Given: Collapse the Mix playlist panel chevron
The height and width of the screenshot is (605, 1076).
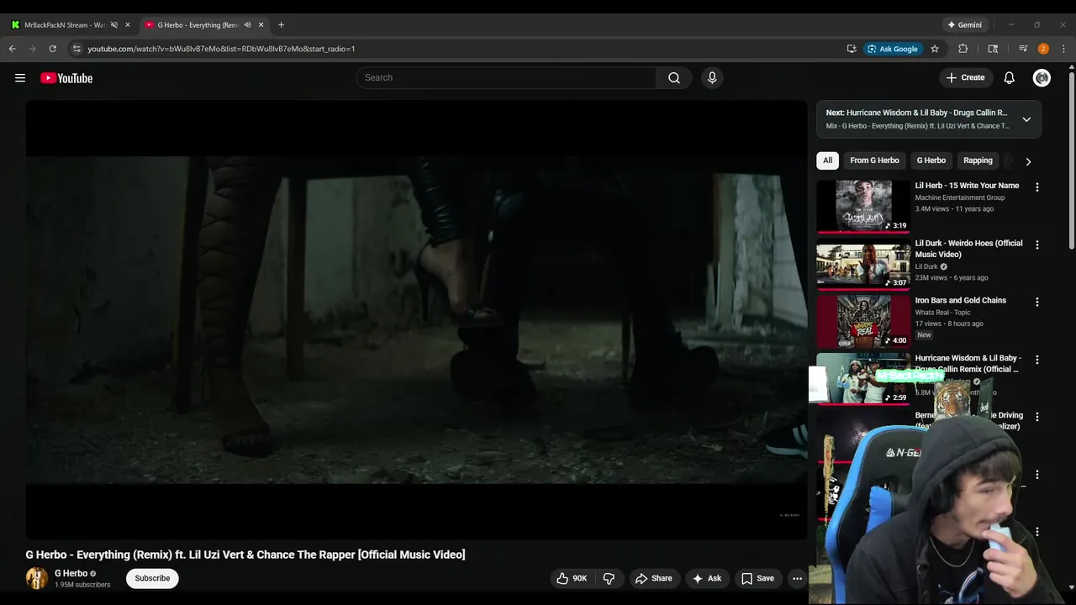Looking at the screenshot, I should coord(1026,119).
